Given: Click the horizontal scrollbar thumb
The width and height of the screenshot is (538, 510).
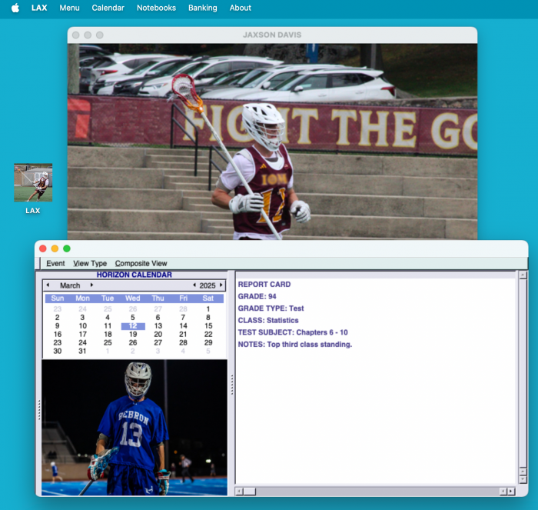Looking at the screenshot, I should [x=250, y=491].
